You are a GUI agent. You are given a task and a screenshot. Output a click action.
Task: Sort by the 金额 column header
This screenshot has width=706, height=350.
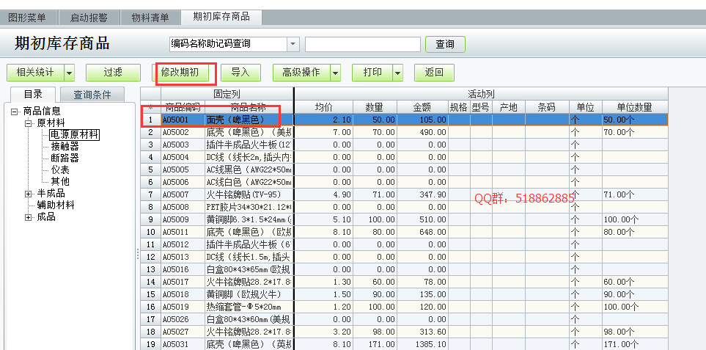(421, 107)
